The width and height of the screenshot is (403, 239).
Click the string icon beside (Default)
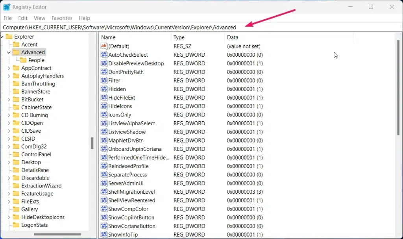[x=104, y=46]
